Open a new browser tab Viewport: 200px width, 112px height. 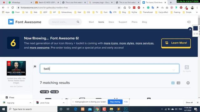pyautogui.click(x=171, y=2)
